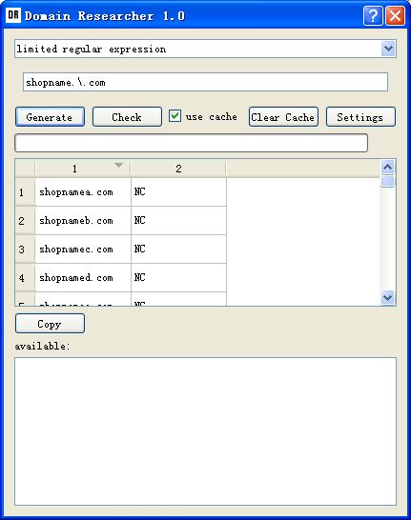Viewport: 411px width, 520px height.
Task: Click the Generate button
Action: click(x=50, y=117)
